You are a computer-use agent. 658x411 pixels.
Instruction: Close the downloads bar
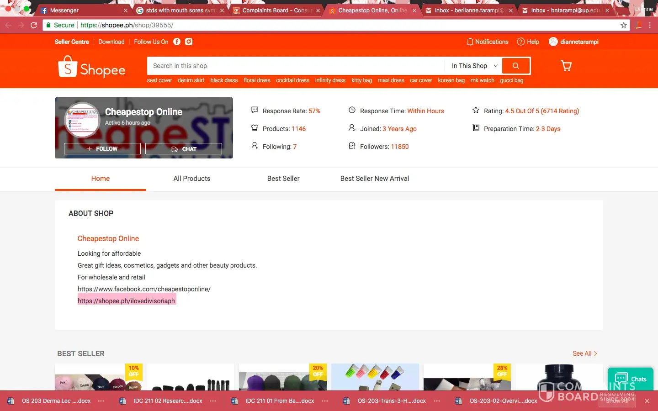(647, 401)
